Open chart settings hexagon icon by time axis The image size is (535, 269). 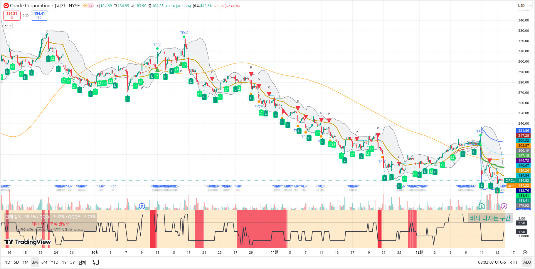point(525,253)
